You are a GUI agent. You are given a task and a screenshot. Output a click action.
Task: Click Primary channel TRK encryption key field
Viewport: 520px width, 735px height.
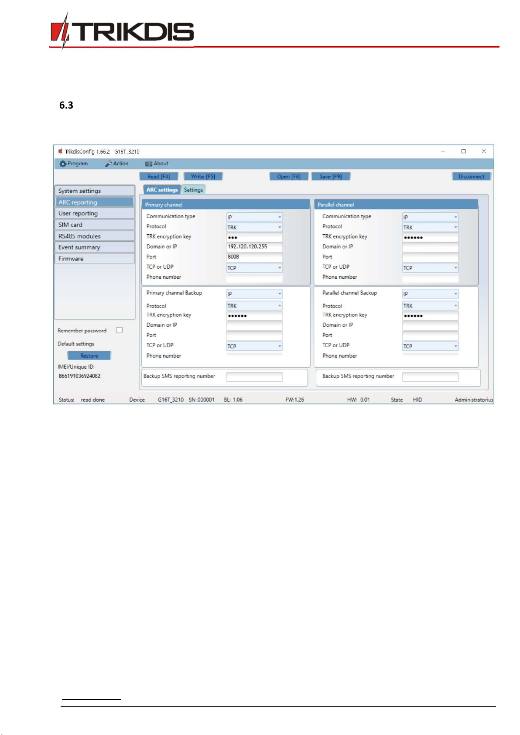pos(254,237)
